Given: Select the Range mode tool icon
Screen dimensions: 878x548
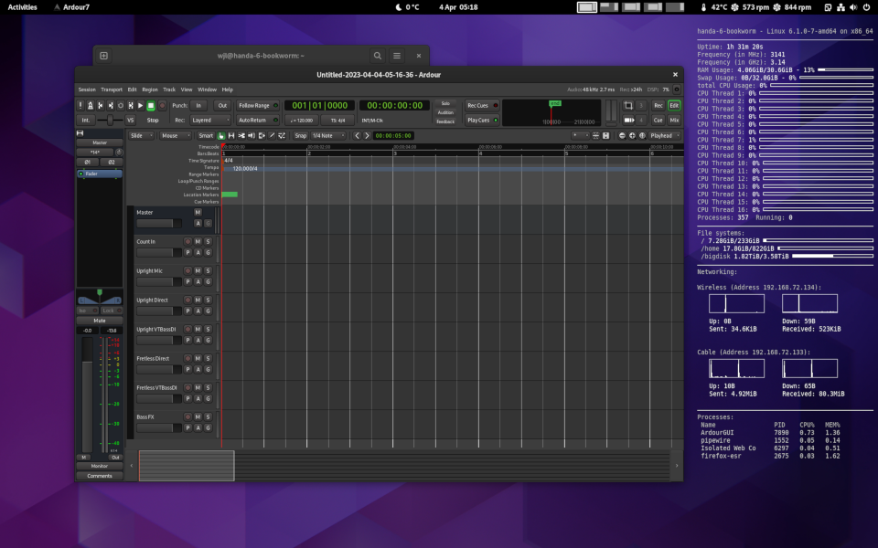Looking at the screenshot, I should click(x=231, y=135).
